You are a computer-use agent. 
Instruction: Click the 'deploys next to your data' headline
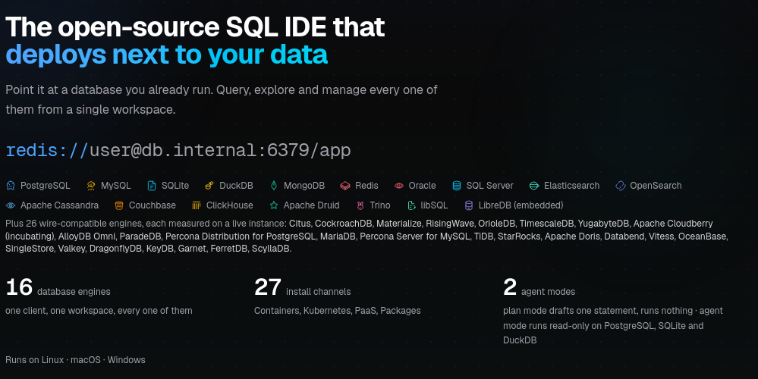(167, 55)
